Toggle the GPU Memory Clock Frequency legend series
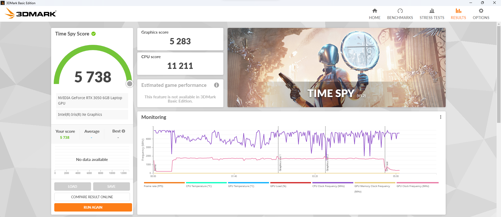The image size is (501, 217). (375, 188)
